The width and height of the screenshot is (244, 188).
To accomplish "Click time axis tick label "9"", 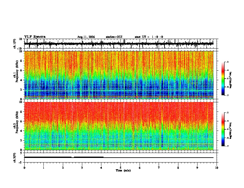I will [197, 168].
